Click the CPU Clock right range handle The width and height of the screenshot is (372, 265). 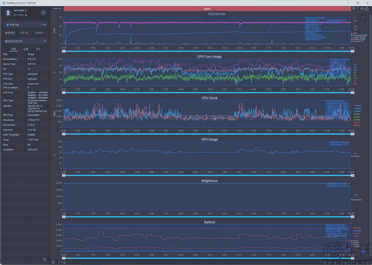pyautogui.click(x=353, y=134)
